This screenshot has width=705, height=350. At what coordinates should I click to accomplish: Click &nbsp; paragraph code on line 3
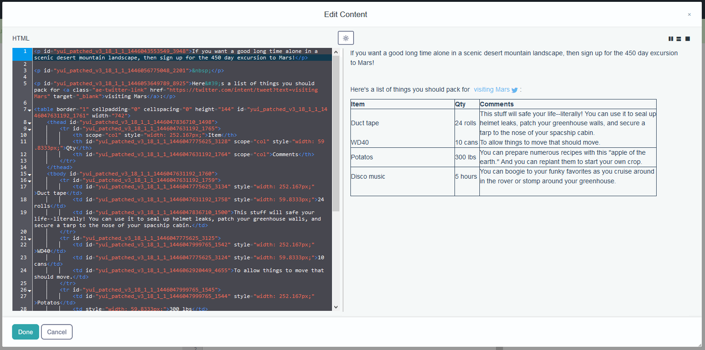pos(128,70)
